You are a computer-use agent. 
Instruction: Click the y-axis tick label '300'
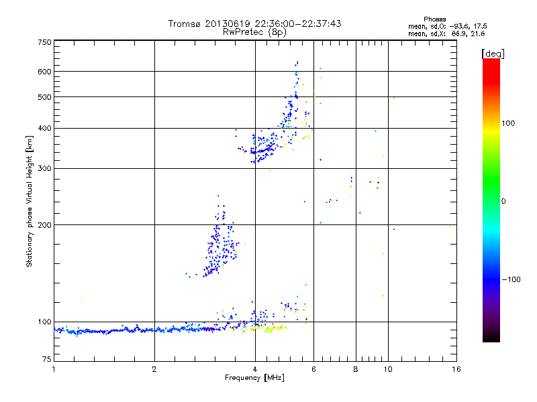coord(44,169)
